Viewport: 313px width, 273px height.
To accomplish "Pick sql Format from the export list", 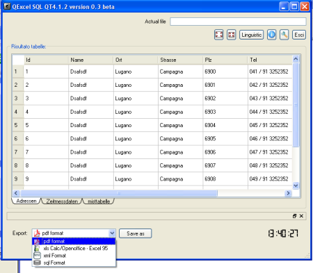I will (74, 263).
